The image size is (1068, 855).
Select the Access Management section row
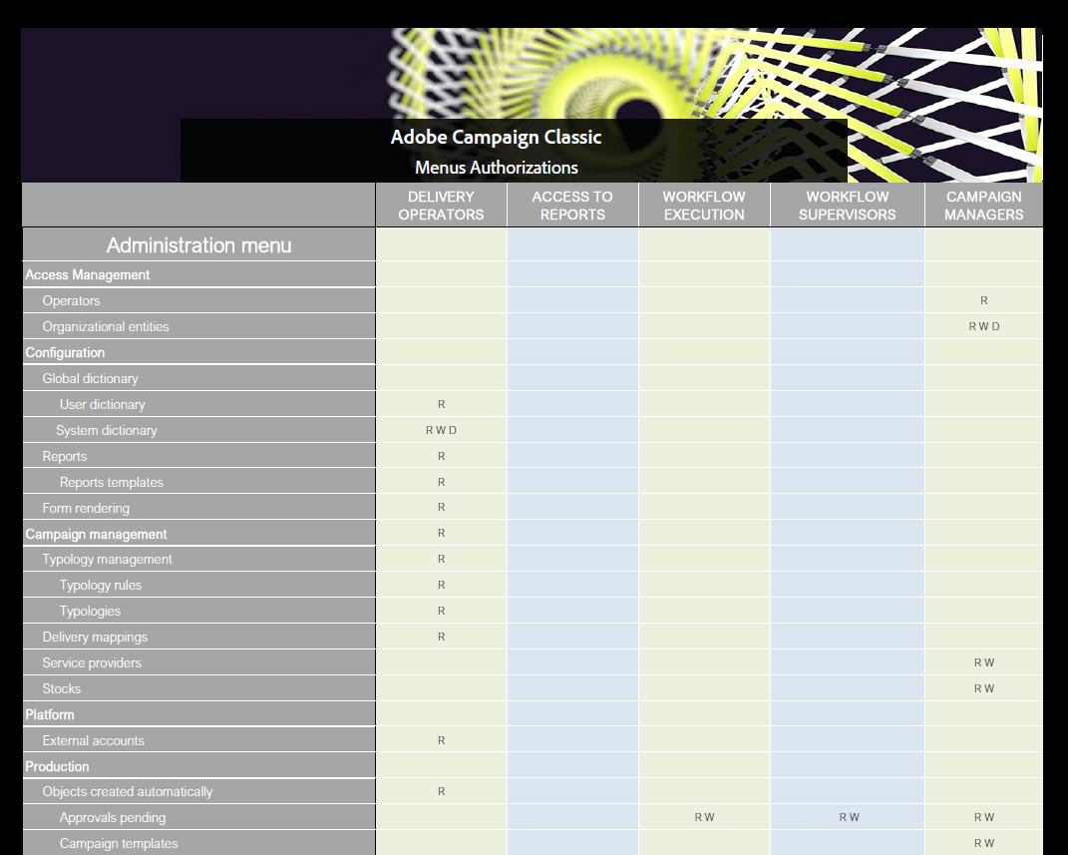pos(198,274)
